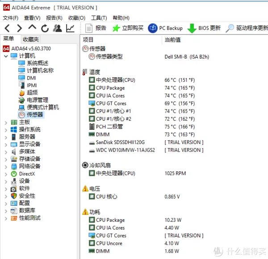Screen dimensions: 268x259
Task: Select the WDC WD10JMVW-11AJGS2 row
Action: tap(146, 150)
